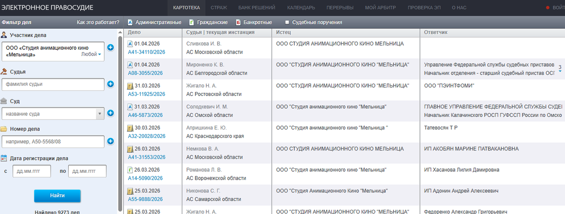Open the Картотека tab
The height and width of the screenshot is (214, 565).
[186, 8]
